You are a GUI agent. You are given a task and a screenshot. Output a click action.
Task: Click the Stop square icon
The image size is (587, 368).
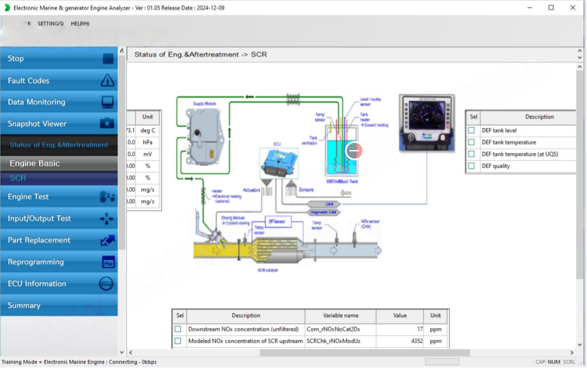coord(108,58)
